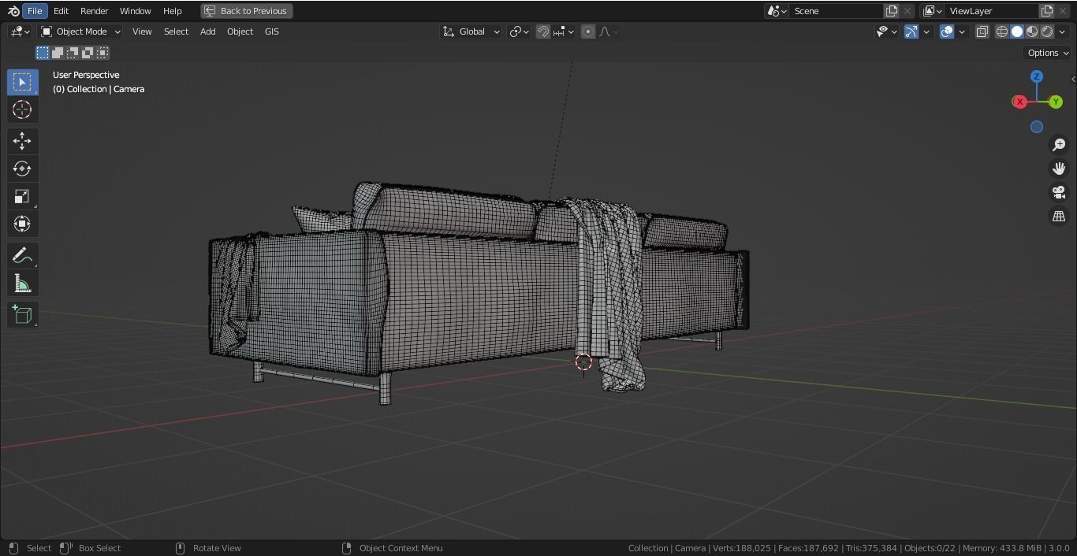Click the Blender logo icon

13,11
